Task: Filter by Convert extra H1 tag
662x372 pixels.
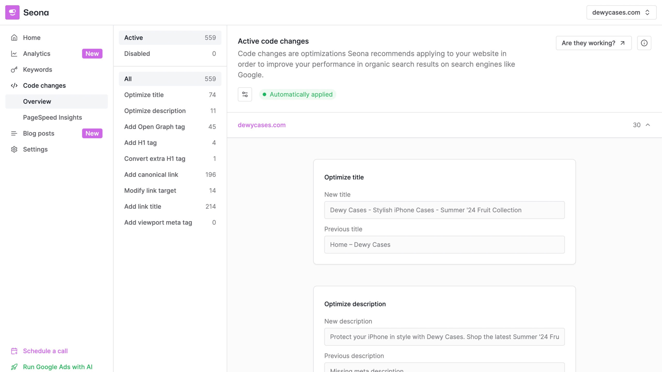Action: [170, 159]
